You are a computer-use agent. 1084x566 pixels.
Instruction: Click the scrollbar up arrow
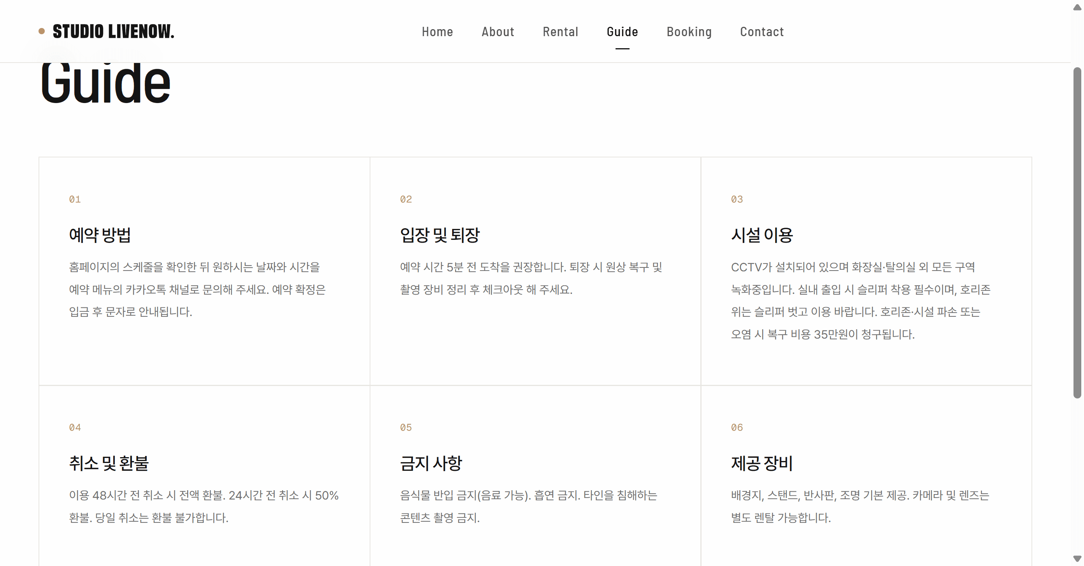1077,7
